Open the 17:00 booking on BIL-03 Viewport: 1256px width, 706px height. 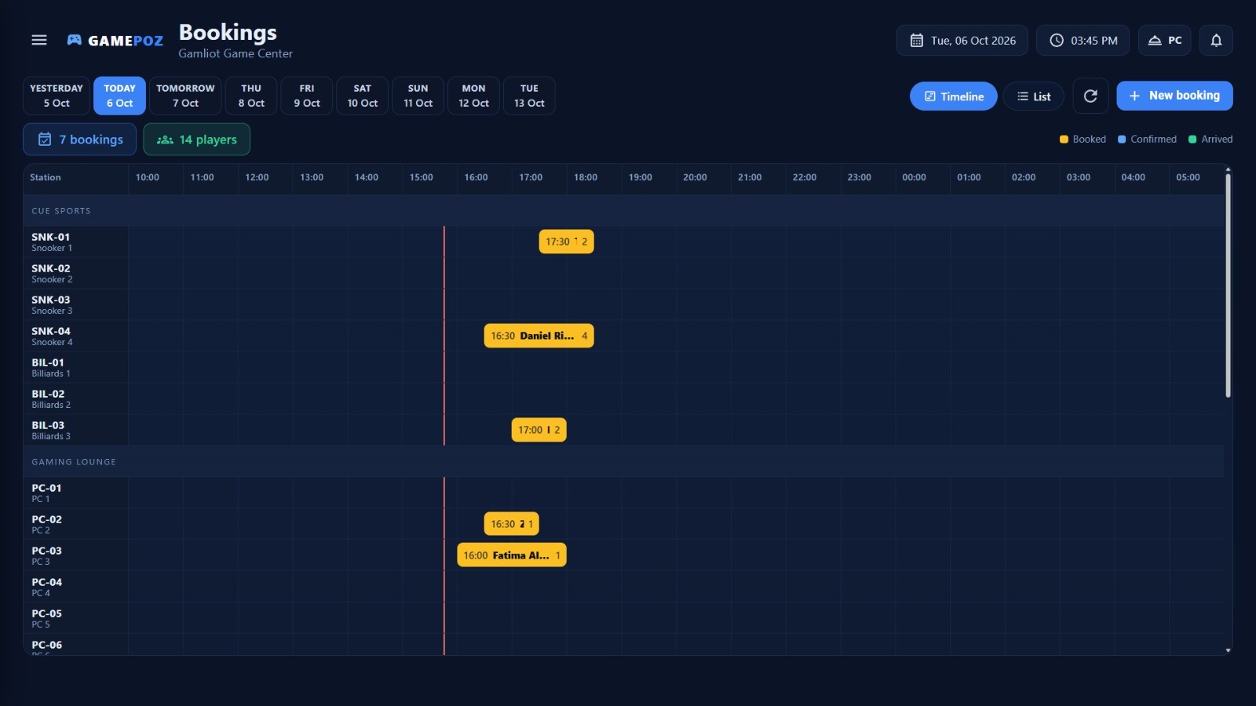click(539, 430)
